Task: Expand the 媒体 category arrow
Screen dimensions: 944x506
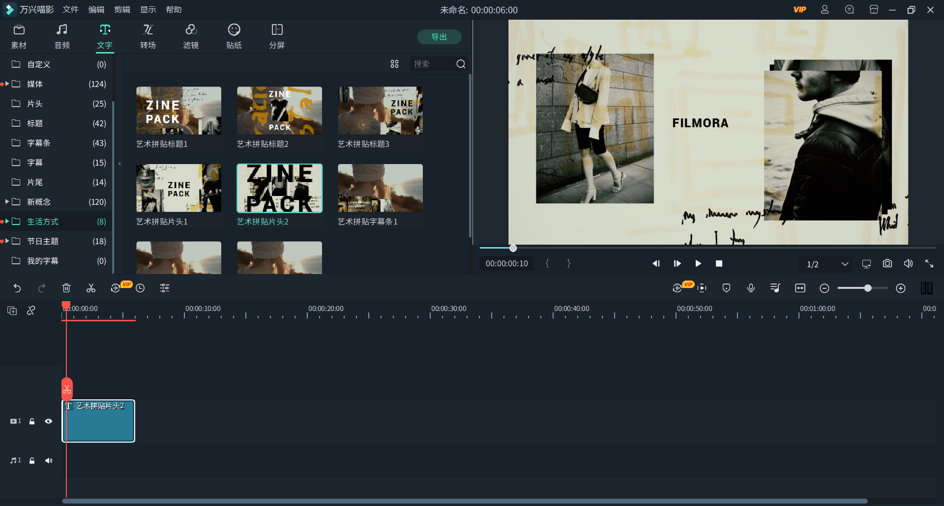Action: tap(7, 84)
